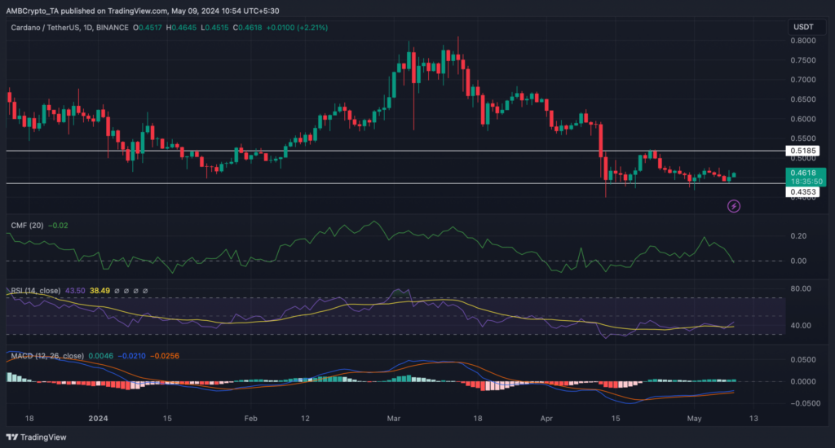Click the 0.4353 horizontal line price label
Screen dimensions: 835x448
(x=803, y=192)
